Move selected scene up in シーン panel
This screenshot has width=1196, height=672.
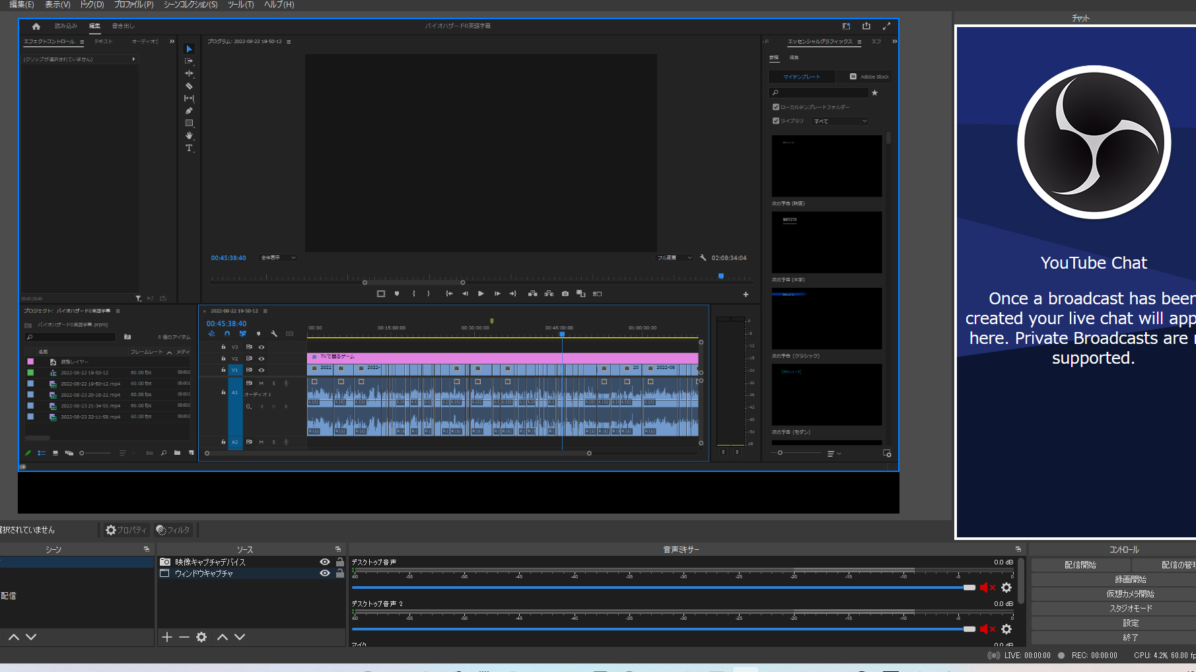tap(14, 637)
